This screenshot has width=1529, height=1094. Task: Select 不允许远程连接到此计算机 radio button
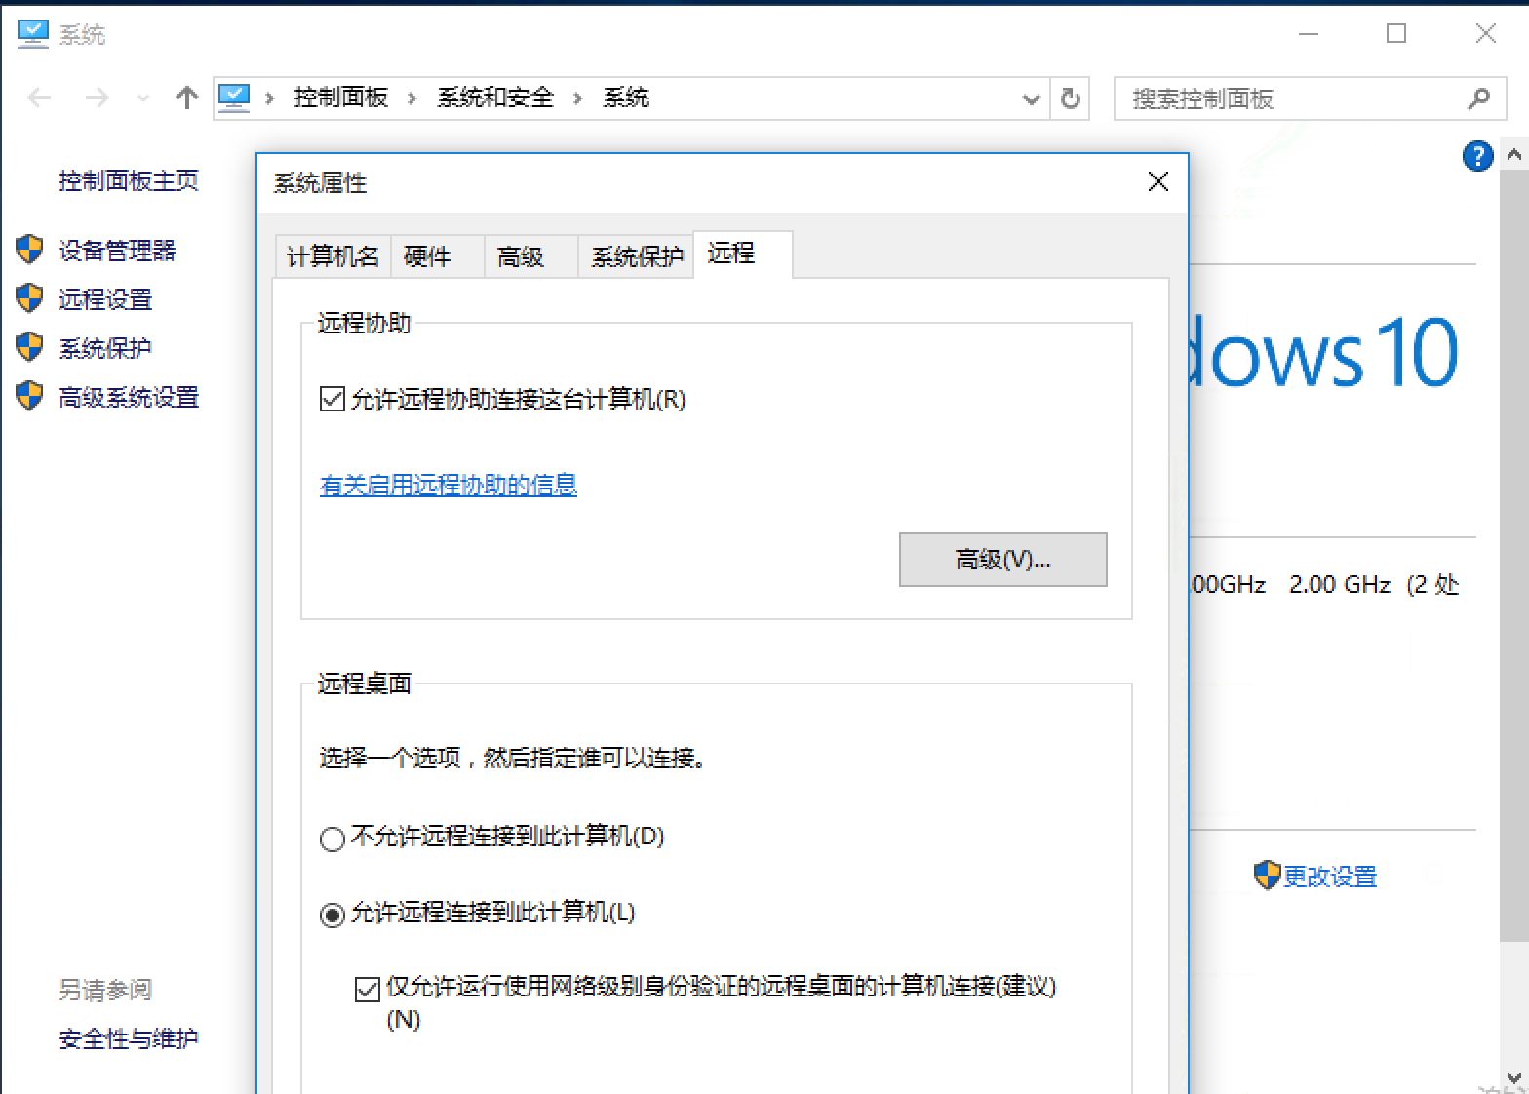pyautogui.click(x=333, y=838)
